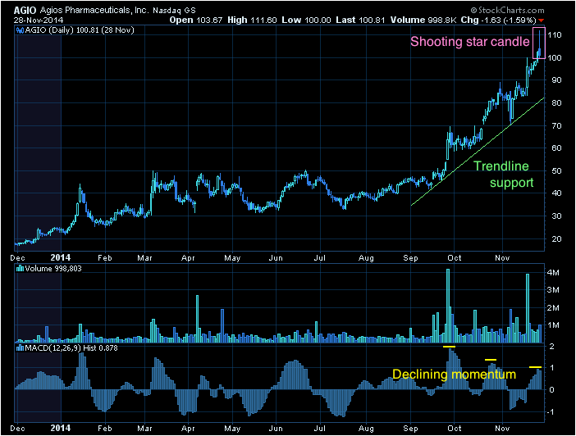Viewport: 576px width, 436px height.
Task: Click the 4M volume axis label
Action: (553, 273)
